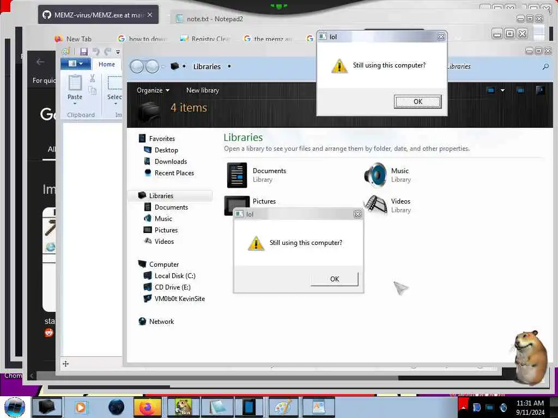
Task: Close the upper lol dialog with X
Action: coord(441,36)
